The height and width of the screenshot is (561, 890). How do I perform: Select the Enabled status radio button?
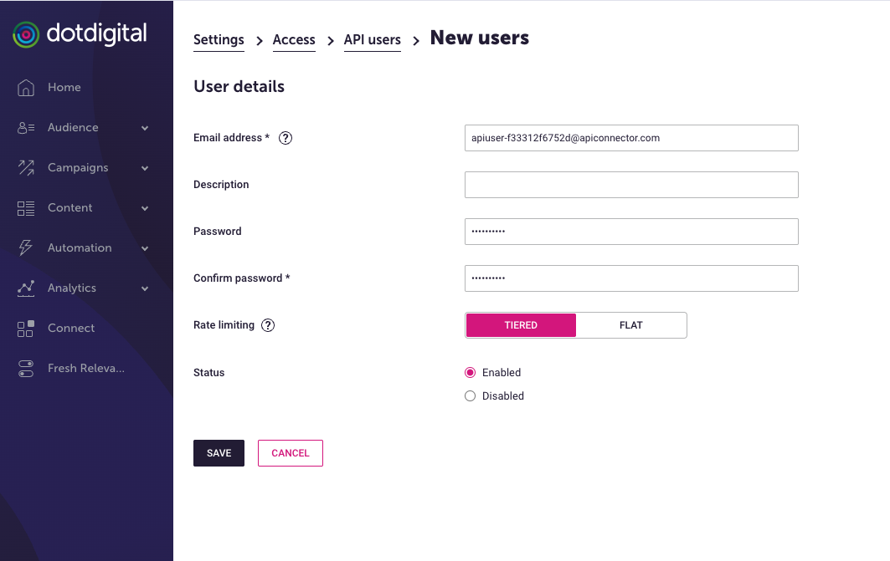pyautogui.click(x=470, y=373)
